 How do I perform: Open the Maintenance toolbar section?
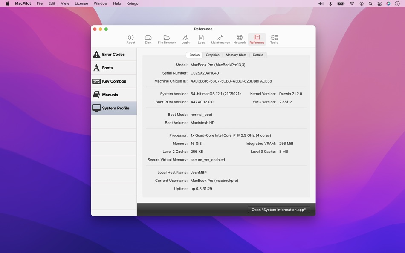[220, 39]
